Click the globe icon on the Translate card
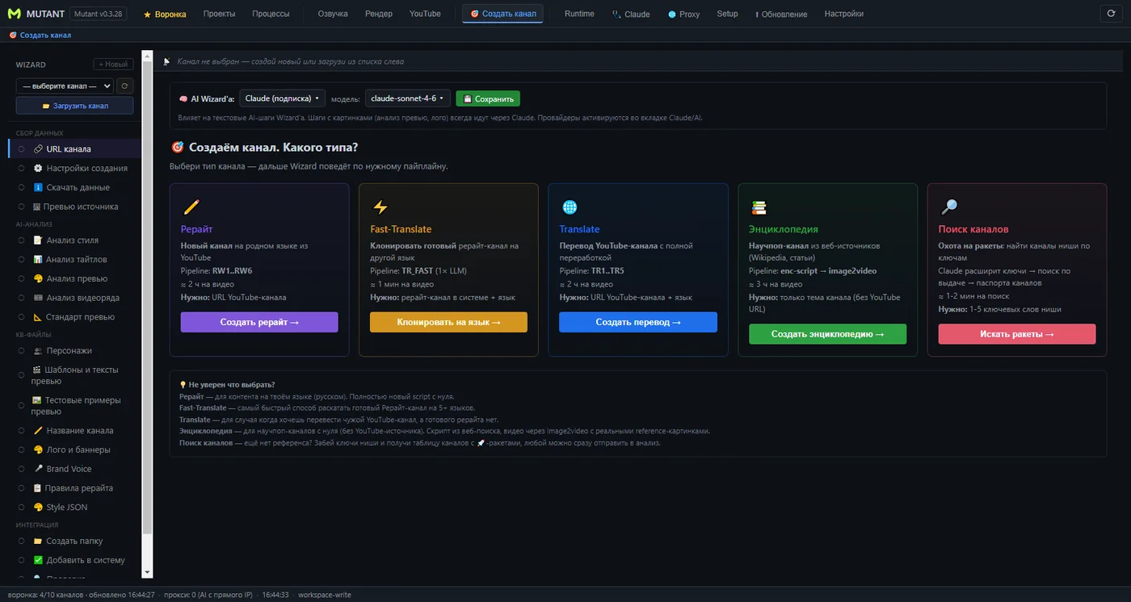The width and height of the screenshot is (1131, 602). pyautogui.click(x=570, y=207)
